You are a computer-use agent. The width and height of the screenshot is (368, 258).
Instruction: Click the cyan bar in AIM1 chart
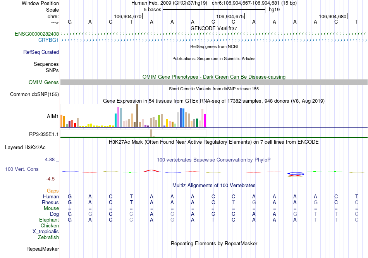tap(115, 120)
